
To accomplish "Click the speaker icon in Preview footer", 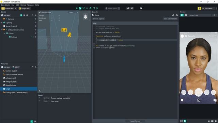I will point(209,121).
